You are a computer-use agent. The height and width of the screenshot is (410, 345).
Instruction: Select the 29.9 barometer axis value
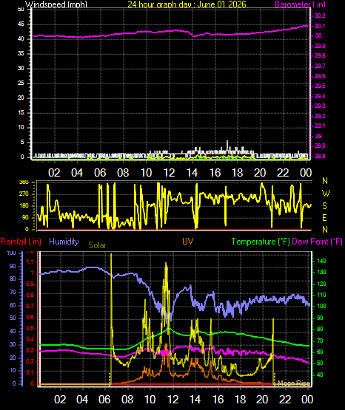320,46
